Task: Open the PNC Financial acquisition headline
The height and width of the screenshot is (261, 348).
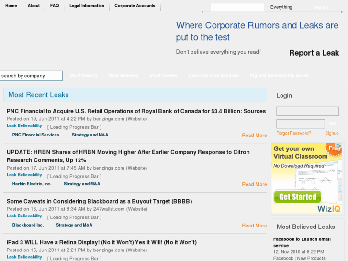Action: pyautogui.click(x=136, y=111)
